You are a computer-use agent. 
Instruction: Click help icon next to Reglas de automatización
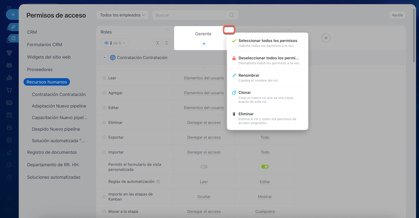(x=158, y=181)
